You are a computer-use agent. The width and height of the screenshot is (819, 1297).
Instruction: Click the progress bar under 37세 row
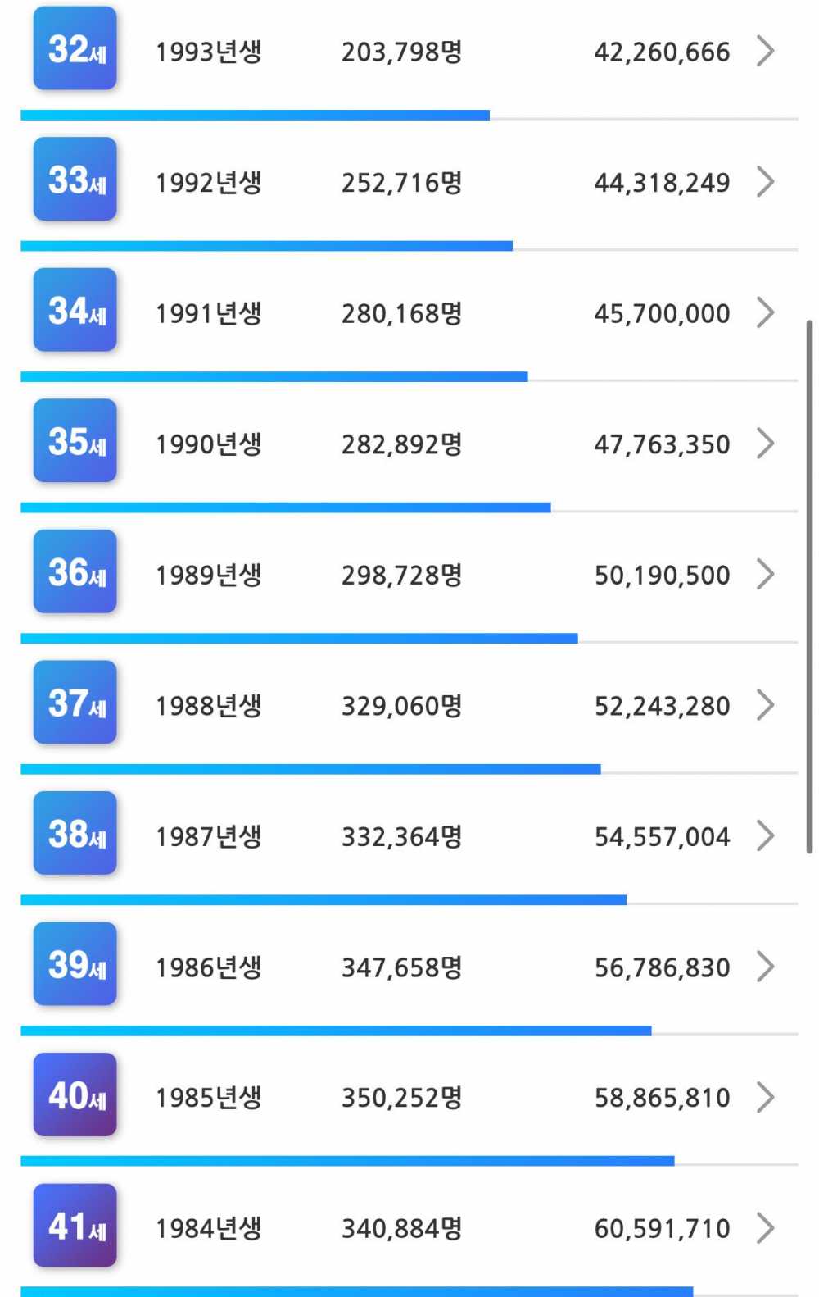[310, 769]
